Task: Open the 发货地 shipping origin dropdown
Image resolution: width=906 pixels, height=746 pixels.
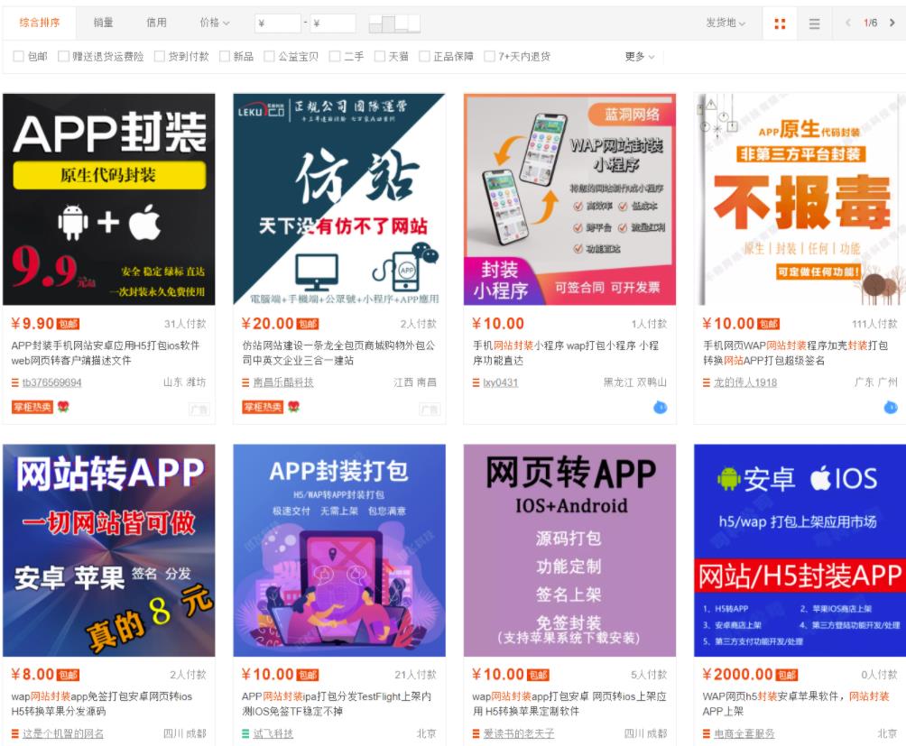Action: 721,23
